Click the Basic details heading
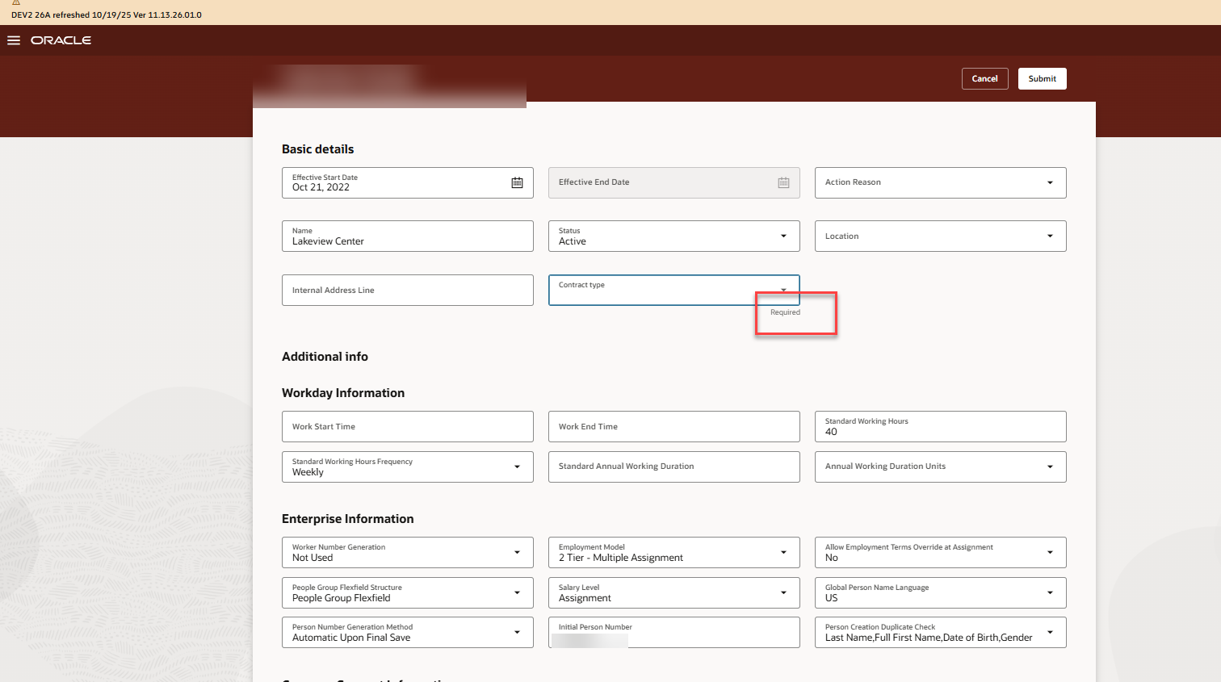 point(317,149)
